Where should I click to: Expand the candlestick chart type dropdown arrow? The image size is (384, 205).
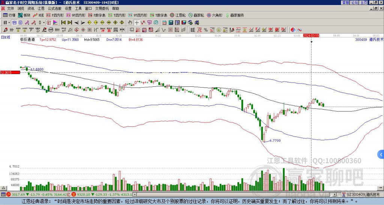click(44, 23)
